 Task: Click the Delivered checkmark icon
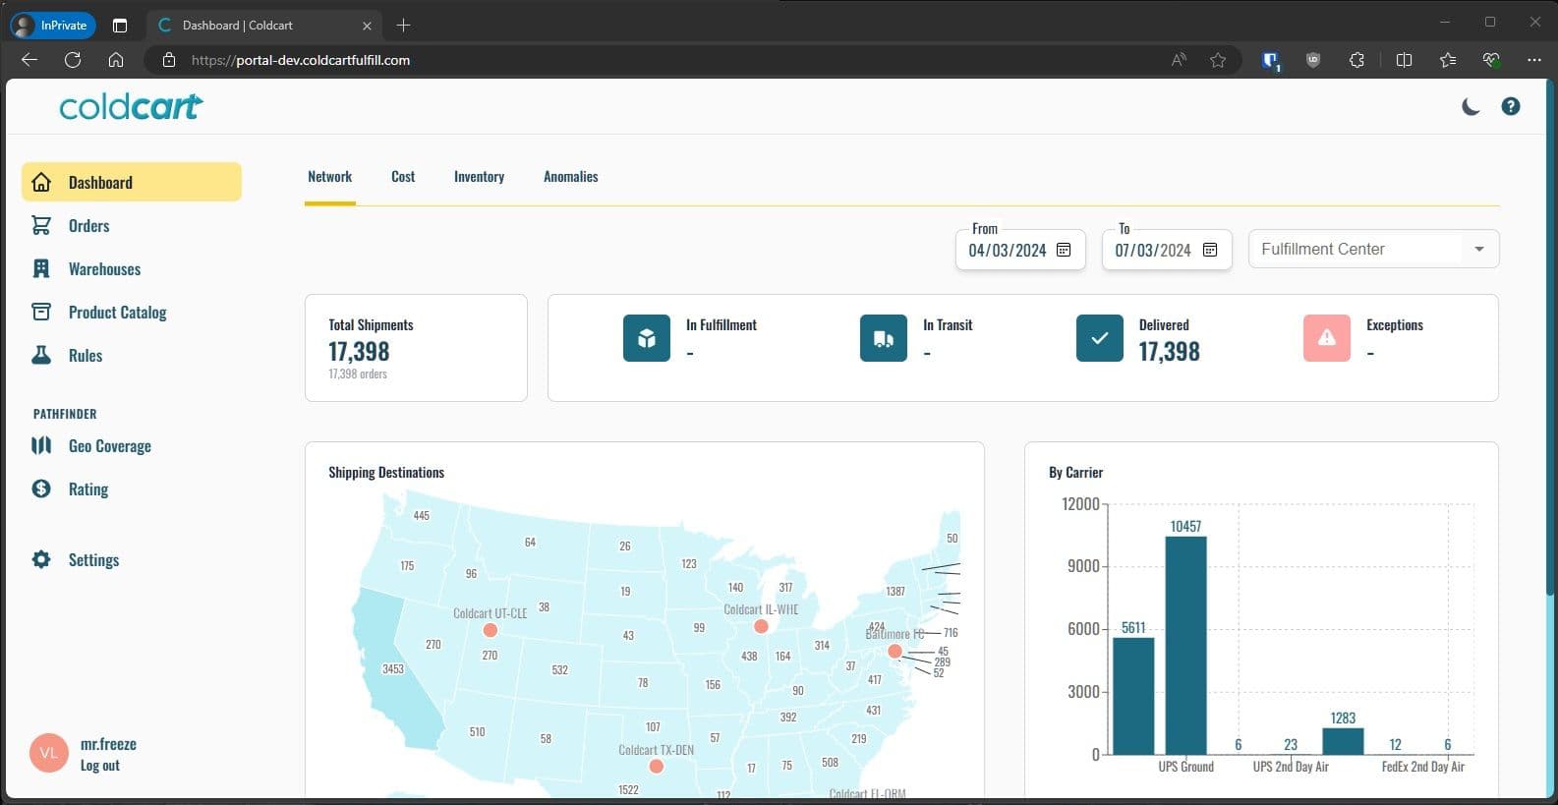coord(1100,338)
